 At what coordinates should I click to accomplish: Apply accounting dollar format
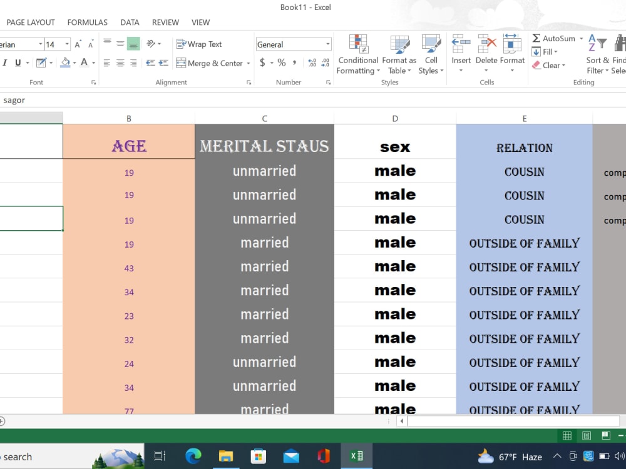click(262, 63)
